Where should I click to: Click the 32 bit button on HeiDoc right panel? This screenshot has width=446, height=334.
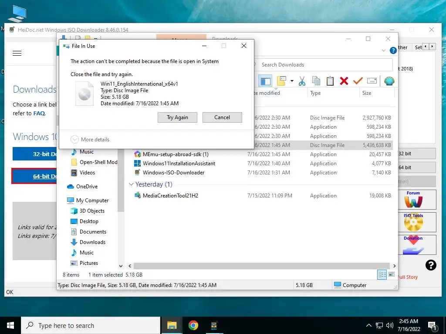(x=417, y=154)
